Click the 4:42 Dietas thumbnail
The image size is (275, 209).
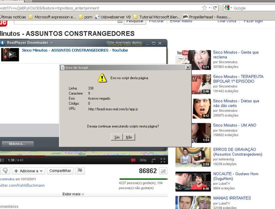[201, 108]
